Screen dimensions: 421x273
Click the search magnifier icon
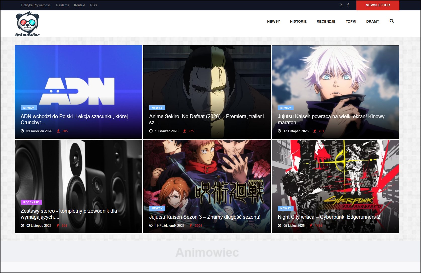[392, 21]
